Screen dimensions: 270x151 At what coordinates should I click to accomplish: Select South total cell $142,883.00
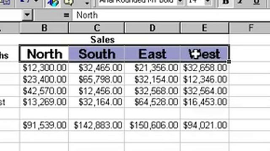coord(97,125)
